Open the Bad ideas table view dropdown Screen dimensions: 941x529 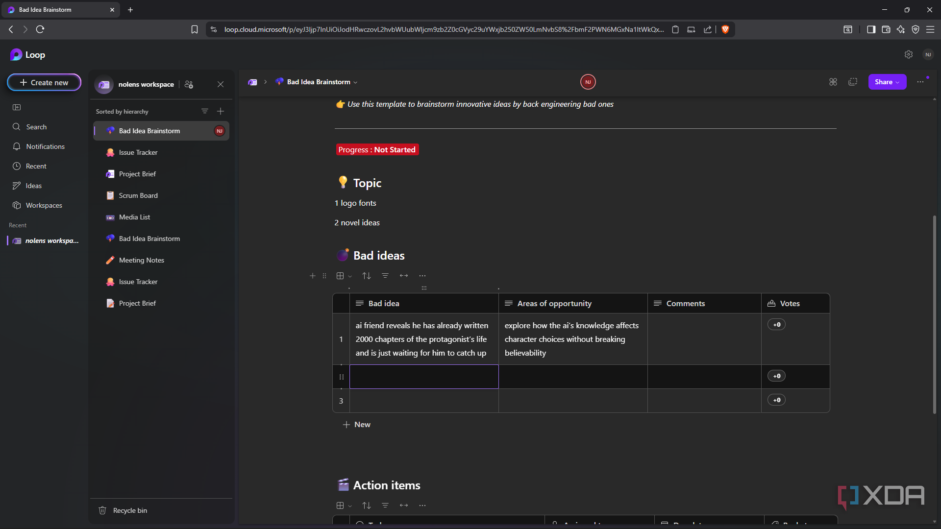click(344, 276)
